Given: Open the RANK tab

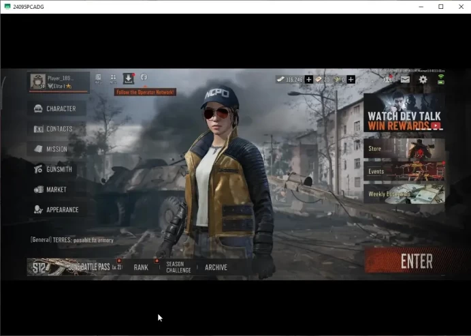Looking at the screenshot, I should tap(141, 267).
